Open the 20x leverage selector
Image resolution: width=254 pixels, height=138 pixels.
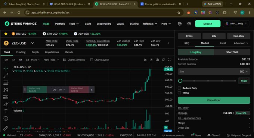(x=214, y=36)
